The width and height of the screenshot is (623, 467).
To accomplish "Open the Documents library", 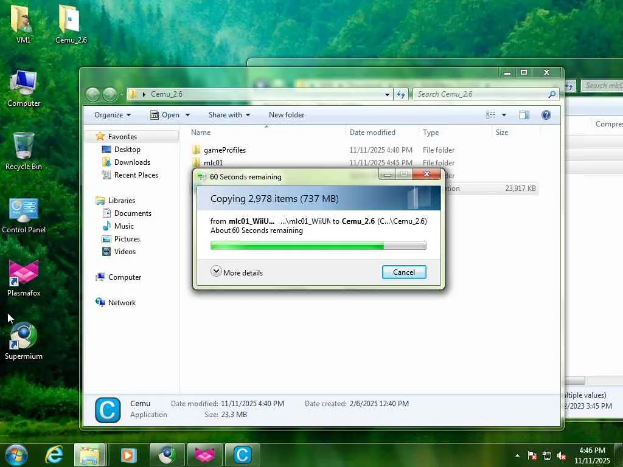I will coord(133,213).
